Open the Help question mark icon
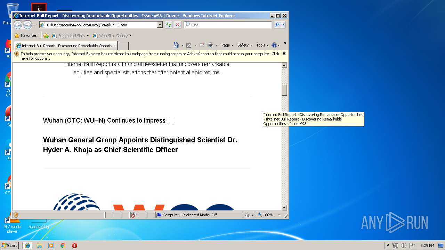Viewport: 445px width, 250px height. [274, 45]
